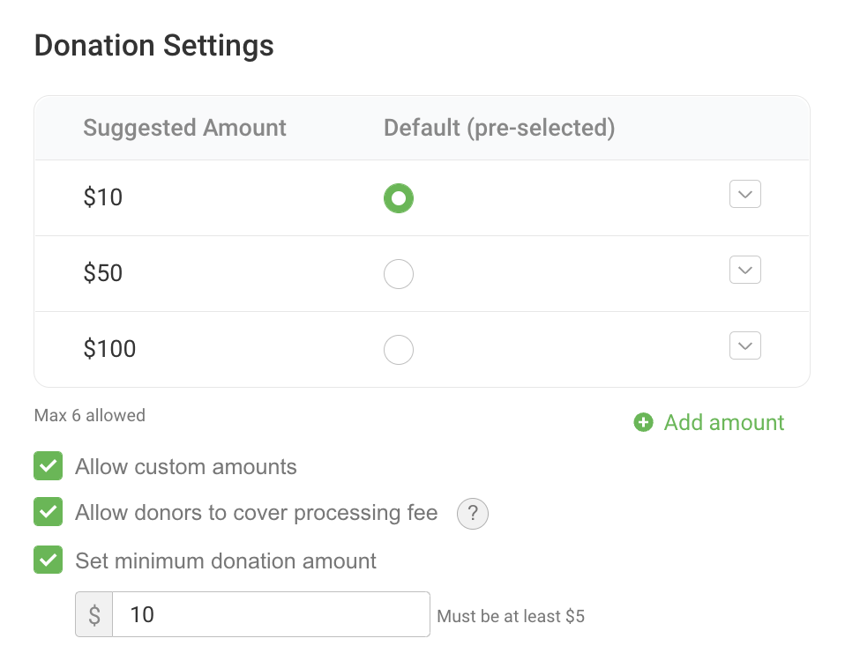Toggle Allow donors to cover processing fee checkbox
Viewport: 845px width, 668px height.
(49, 512)
